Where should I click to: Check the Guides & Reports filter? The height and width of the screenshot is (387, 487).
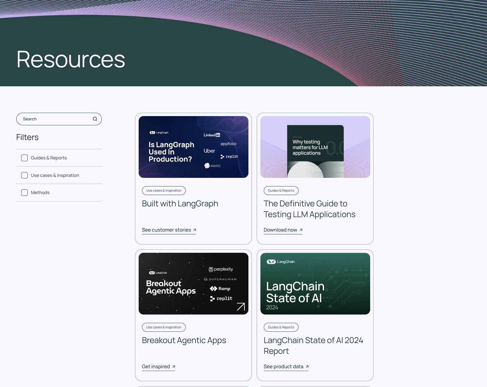[x=24, y=158]
